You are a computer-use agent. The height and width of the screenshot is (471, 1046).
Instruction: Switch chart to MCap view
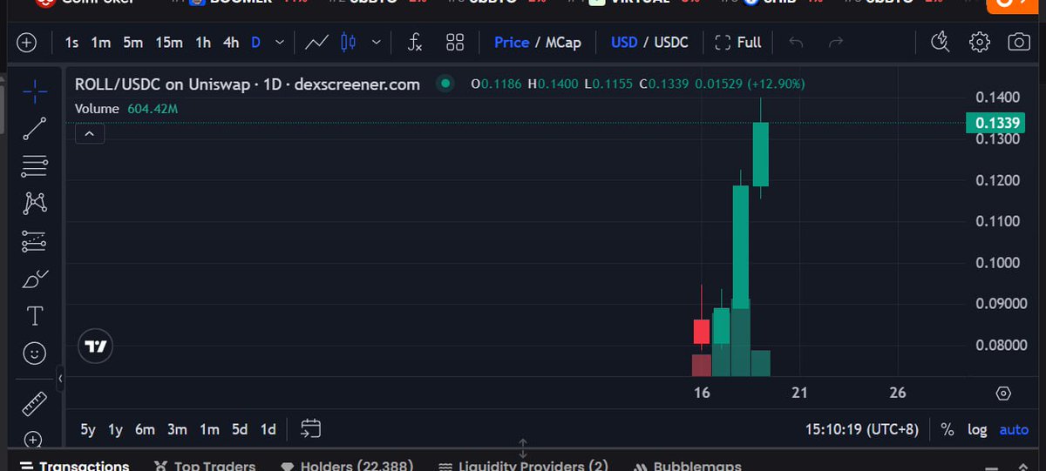click(563, 42)
